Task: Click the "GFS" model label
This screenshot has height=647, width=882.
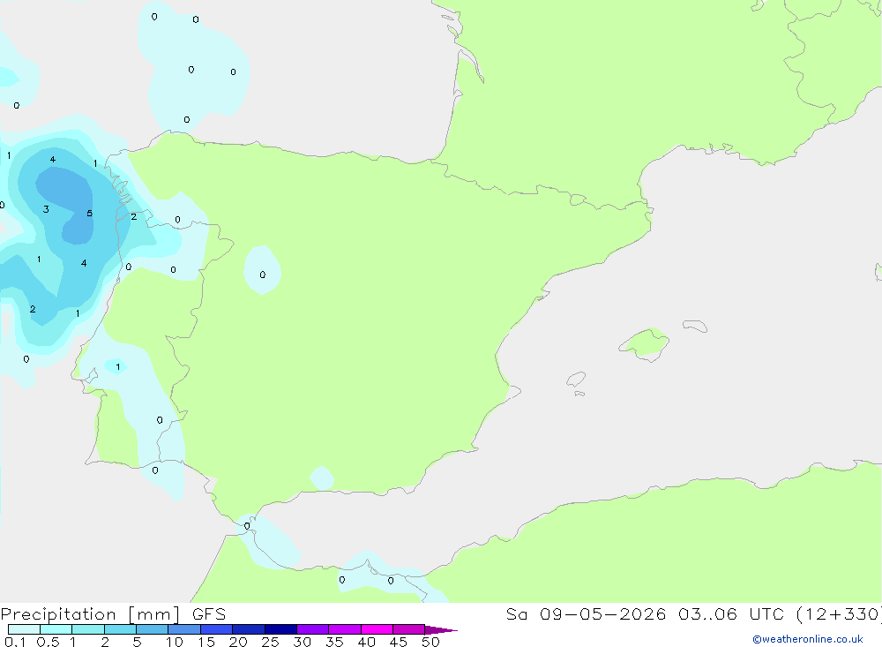Action: tap(209, 614)
